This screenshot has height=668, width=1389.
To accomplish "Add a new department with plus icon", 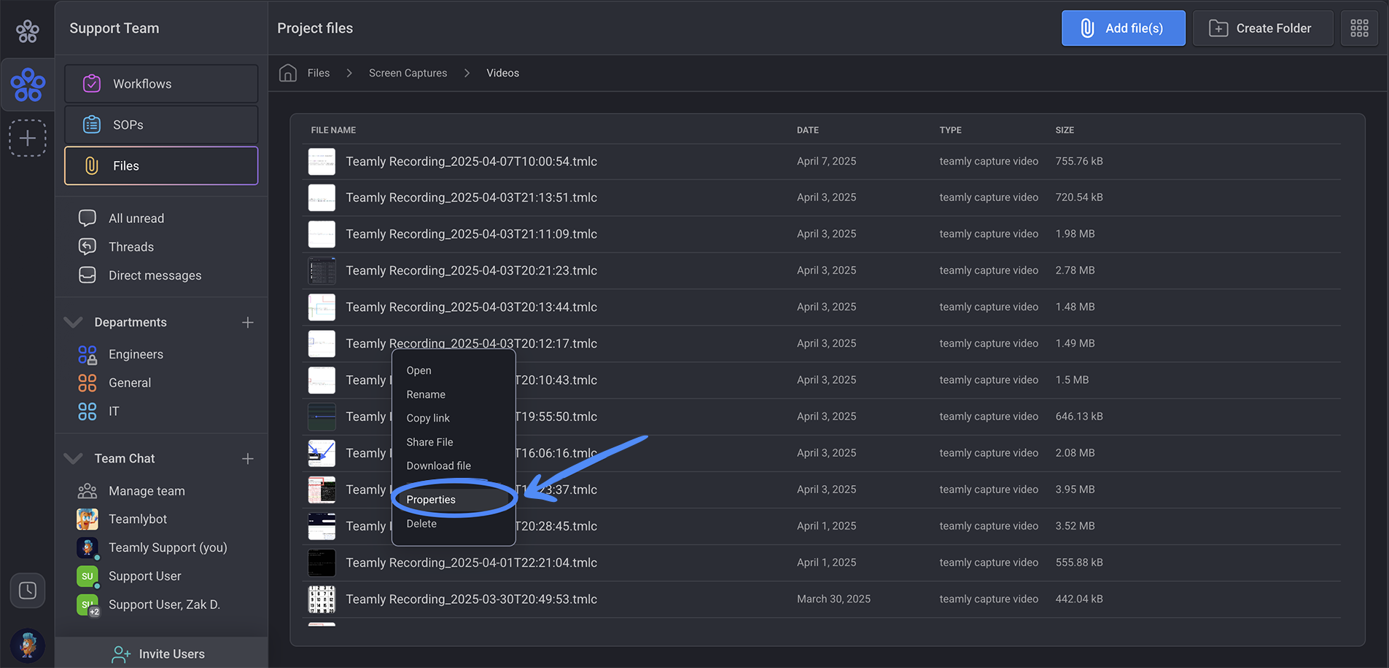I will tap(248, 322).
